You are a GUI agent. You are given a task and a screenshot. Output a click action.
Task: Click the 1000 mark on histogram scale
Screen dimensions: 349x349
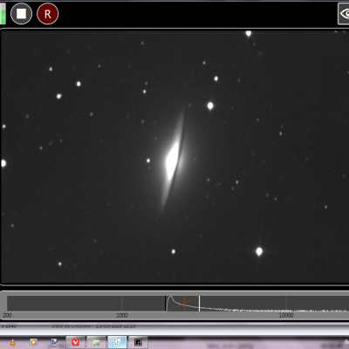[x=122, y=315]
